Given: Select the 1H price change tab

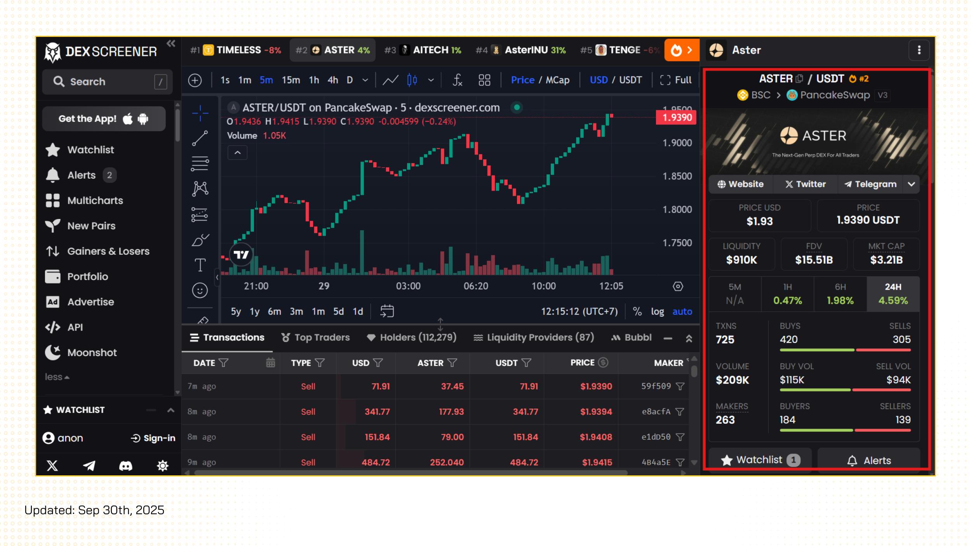Looking at the screenshot, I should click(x=787, y=294).
